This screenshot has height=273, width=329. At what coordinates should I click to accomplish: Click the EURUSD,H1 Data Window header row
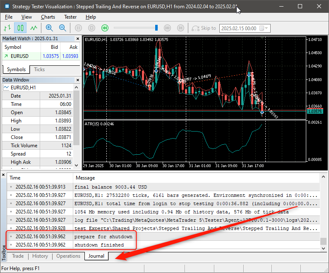click(x=38, y=87)
